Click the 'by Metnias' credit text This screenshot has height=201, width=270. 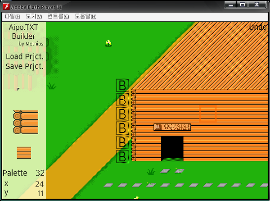(x=31, y=44)
